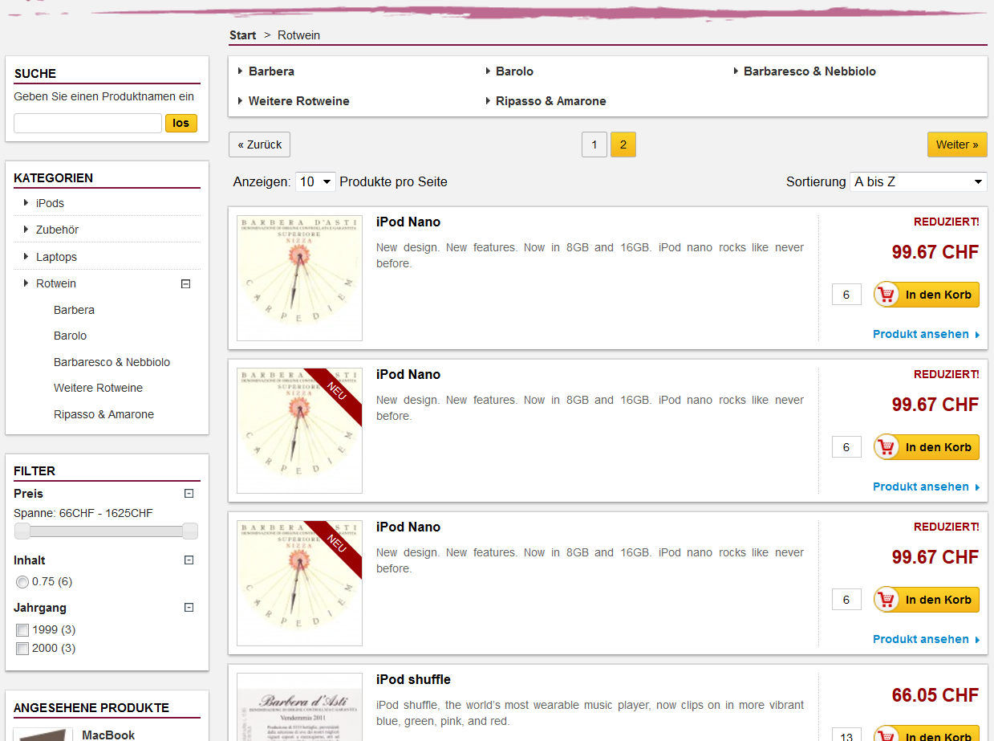The width and height of the screenshot is (994, 741).
Task: Click the third iPod Nano quantity field
Action: point(846,600)
